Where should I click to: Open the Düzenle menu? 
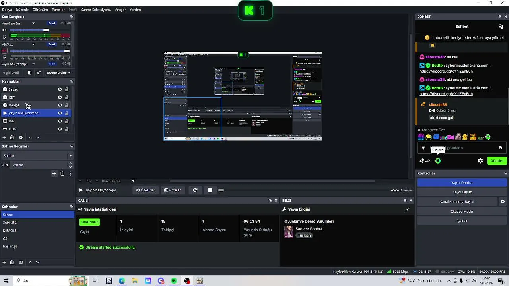pos(22,10)
